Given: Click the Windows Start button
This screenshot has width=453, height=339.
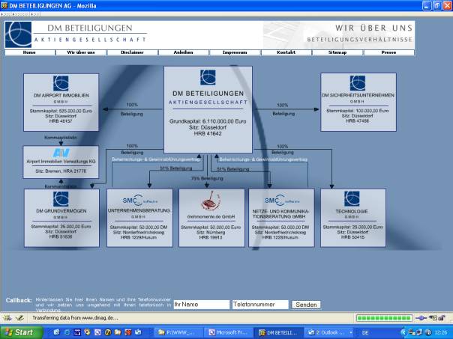Looking at the screenshot, I should (20, 332).
